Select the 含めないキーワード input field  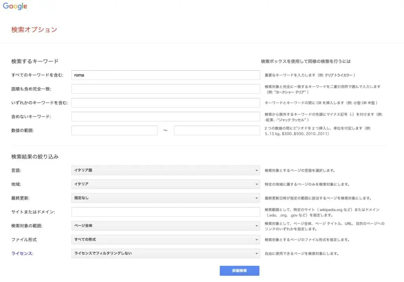click(165, 117)
